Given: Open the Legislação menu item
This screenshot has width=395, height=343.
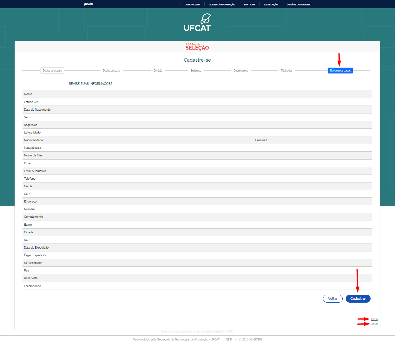Looking at the screenshot, I should coord(271,4).
